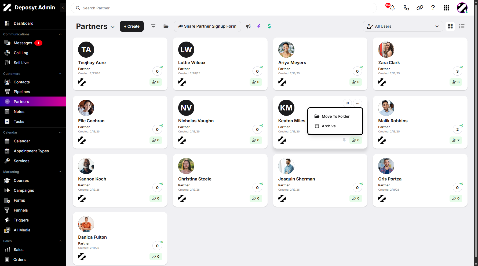Select Move To Folder option
The image size is (478, 266).
pos(335,116)
